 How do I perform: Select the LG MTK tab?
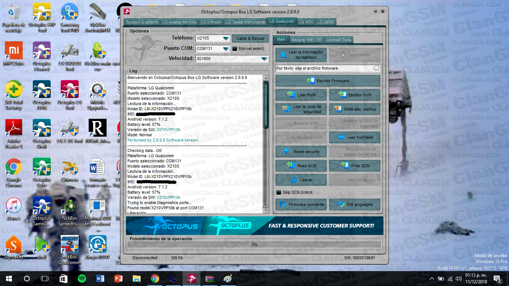click(x=306, y=22)
